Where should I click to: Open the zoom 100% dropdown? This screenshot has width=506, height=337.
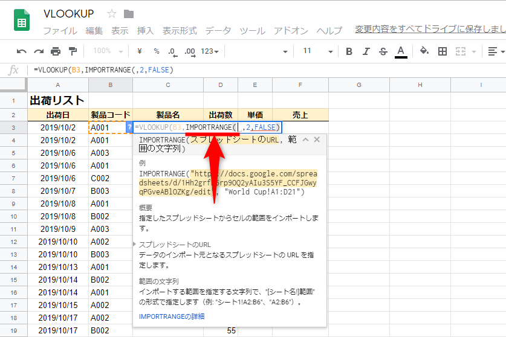click(x=108, y=51)
